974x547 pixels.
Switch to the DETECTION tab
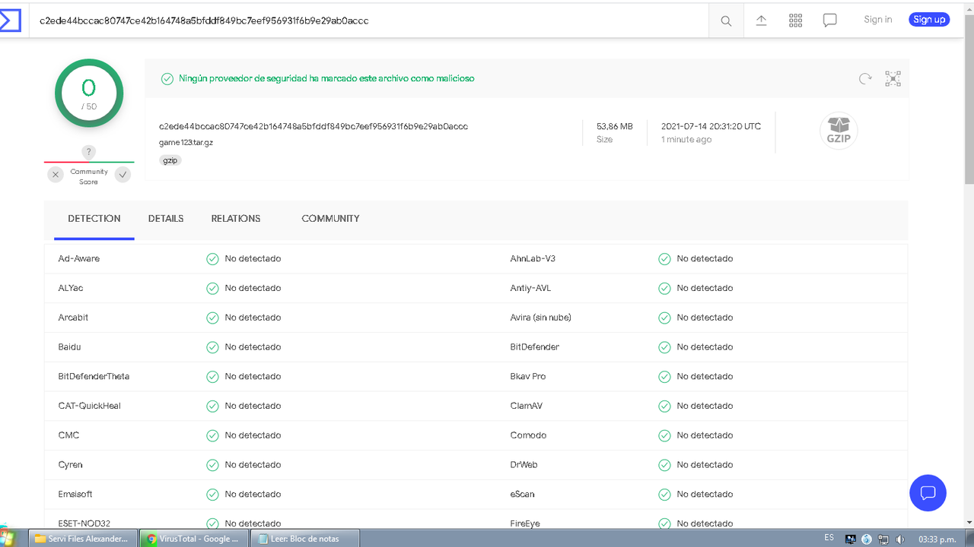click(x=94, y=219)
